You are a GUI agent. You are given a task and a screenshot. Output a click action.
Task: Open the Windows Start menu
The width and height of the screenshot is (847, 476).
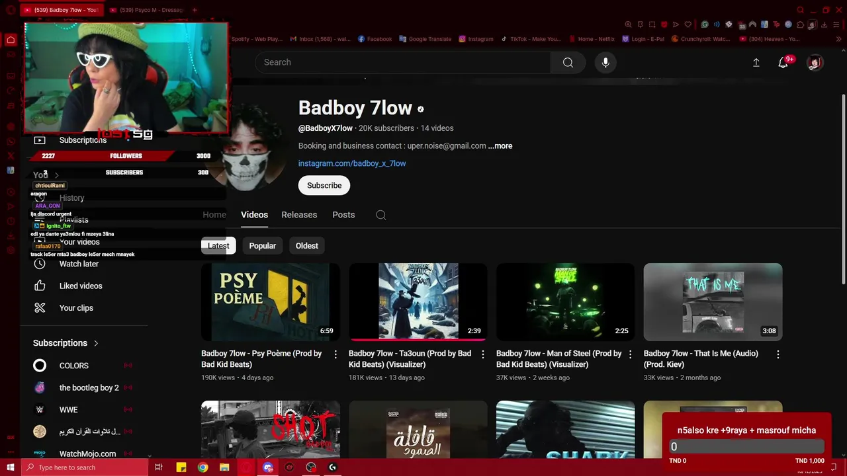click(10, 467)
